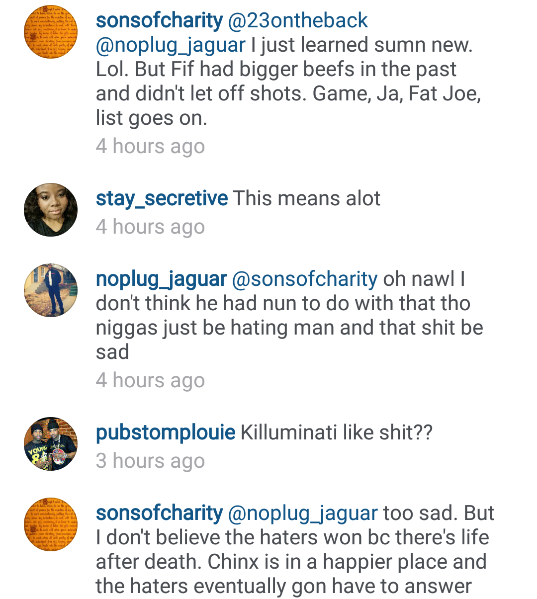The image size is (537, 599).
Task: Tap the timestamp under the "hating man" comment
Action: tap(150, 380)
